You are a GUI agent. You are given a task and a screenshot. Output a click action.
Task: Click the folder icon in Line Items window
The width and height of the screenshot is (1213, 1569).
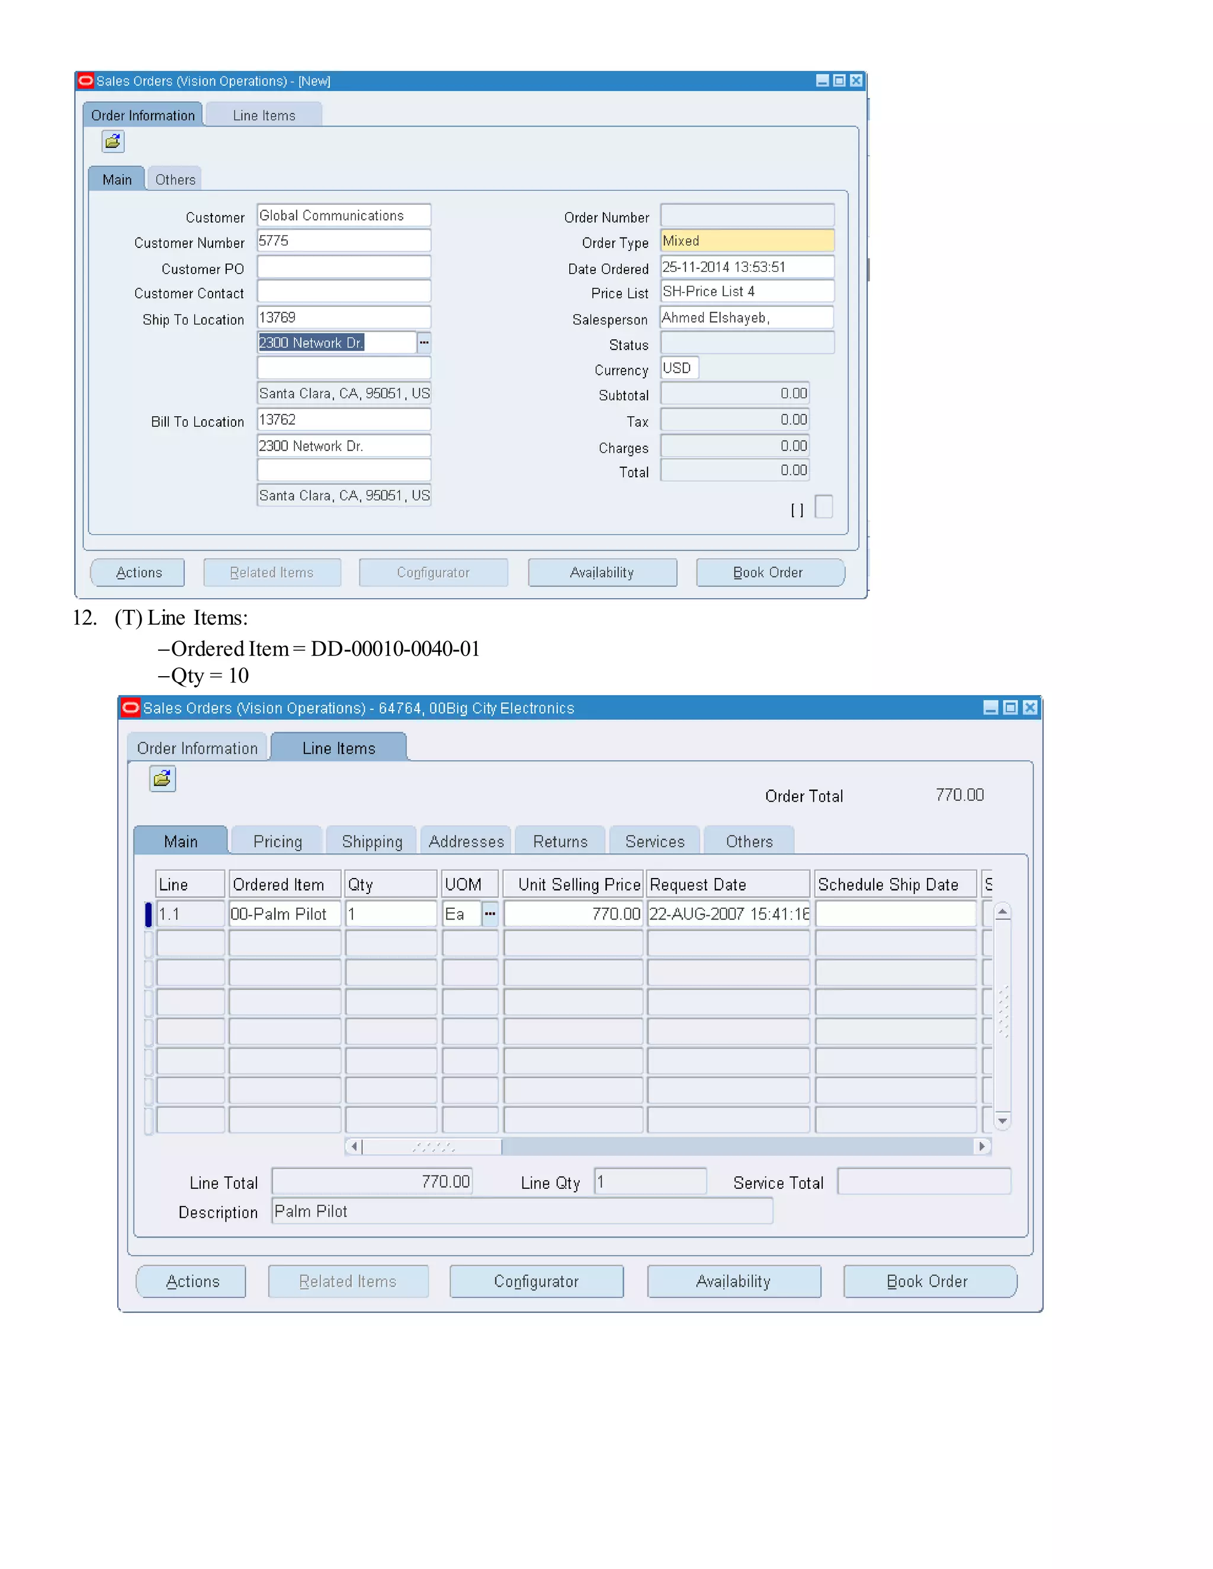[162, 779]
